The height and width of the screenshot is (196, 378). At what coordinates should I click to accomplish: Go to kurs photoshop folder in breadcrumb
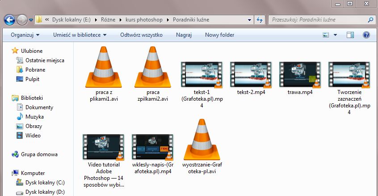coord(144,20)
